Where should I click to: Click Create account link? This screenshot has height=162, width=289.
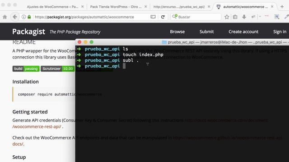[243, 31]
